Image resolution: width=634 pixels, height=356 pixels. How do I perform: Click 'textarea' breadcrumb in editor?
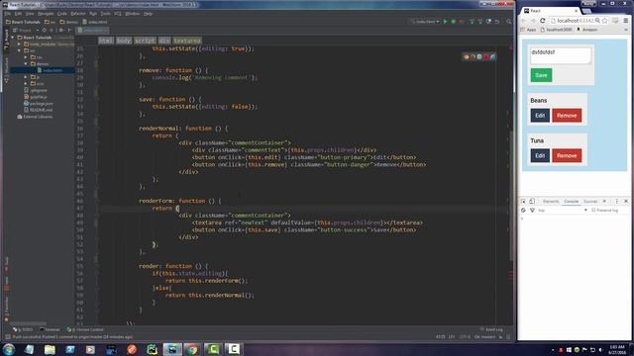point(187,41)
